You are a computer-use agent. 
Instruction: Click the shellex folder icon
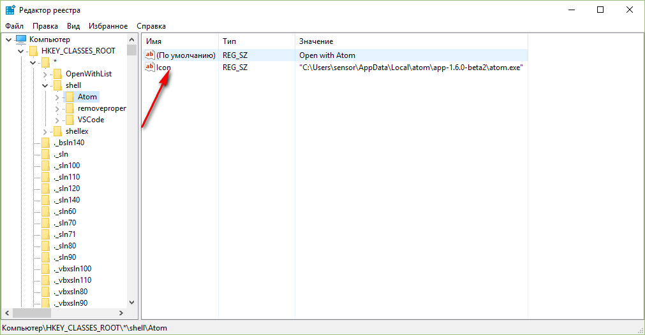(x=58, y=131)
